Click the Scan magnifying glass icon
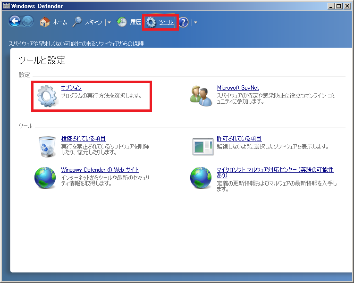The width and height of the screenshot is (354, 283). (77, 22)
